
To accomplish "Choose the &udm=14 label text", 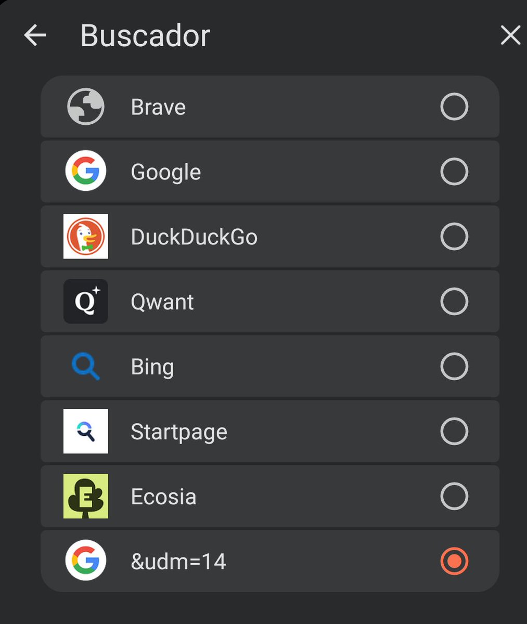I will pyautogui.click(x=178, y=562).
